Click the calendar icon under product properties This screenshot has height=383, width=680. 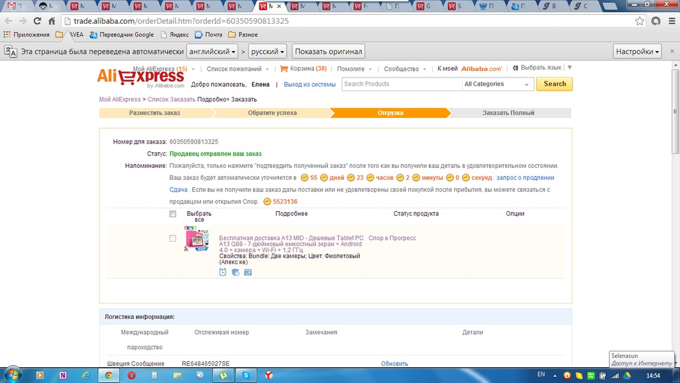pyautogui.click(x=248, y=272)
